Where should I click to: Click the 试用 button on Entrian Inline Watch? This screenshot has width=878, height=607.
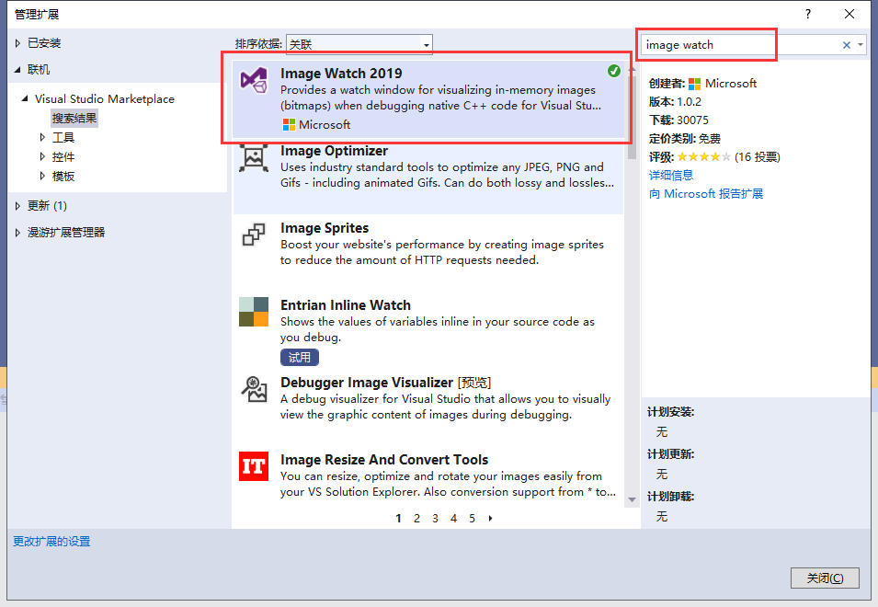coord(299,357)
